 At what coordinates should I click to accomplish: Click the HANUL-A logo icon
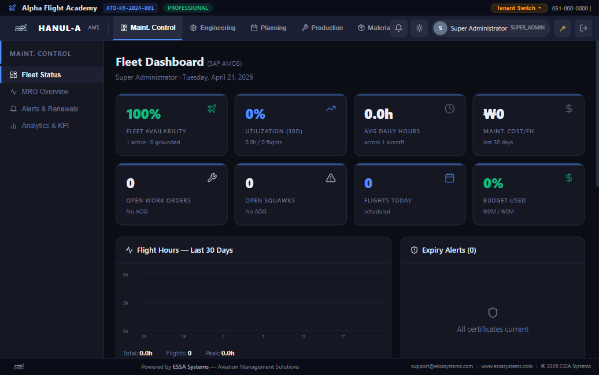tap(21, 28)
